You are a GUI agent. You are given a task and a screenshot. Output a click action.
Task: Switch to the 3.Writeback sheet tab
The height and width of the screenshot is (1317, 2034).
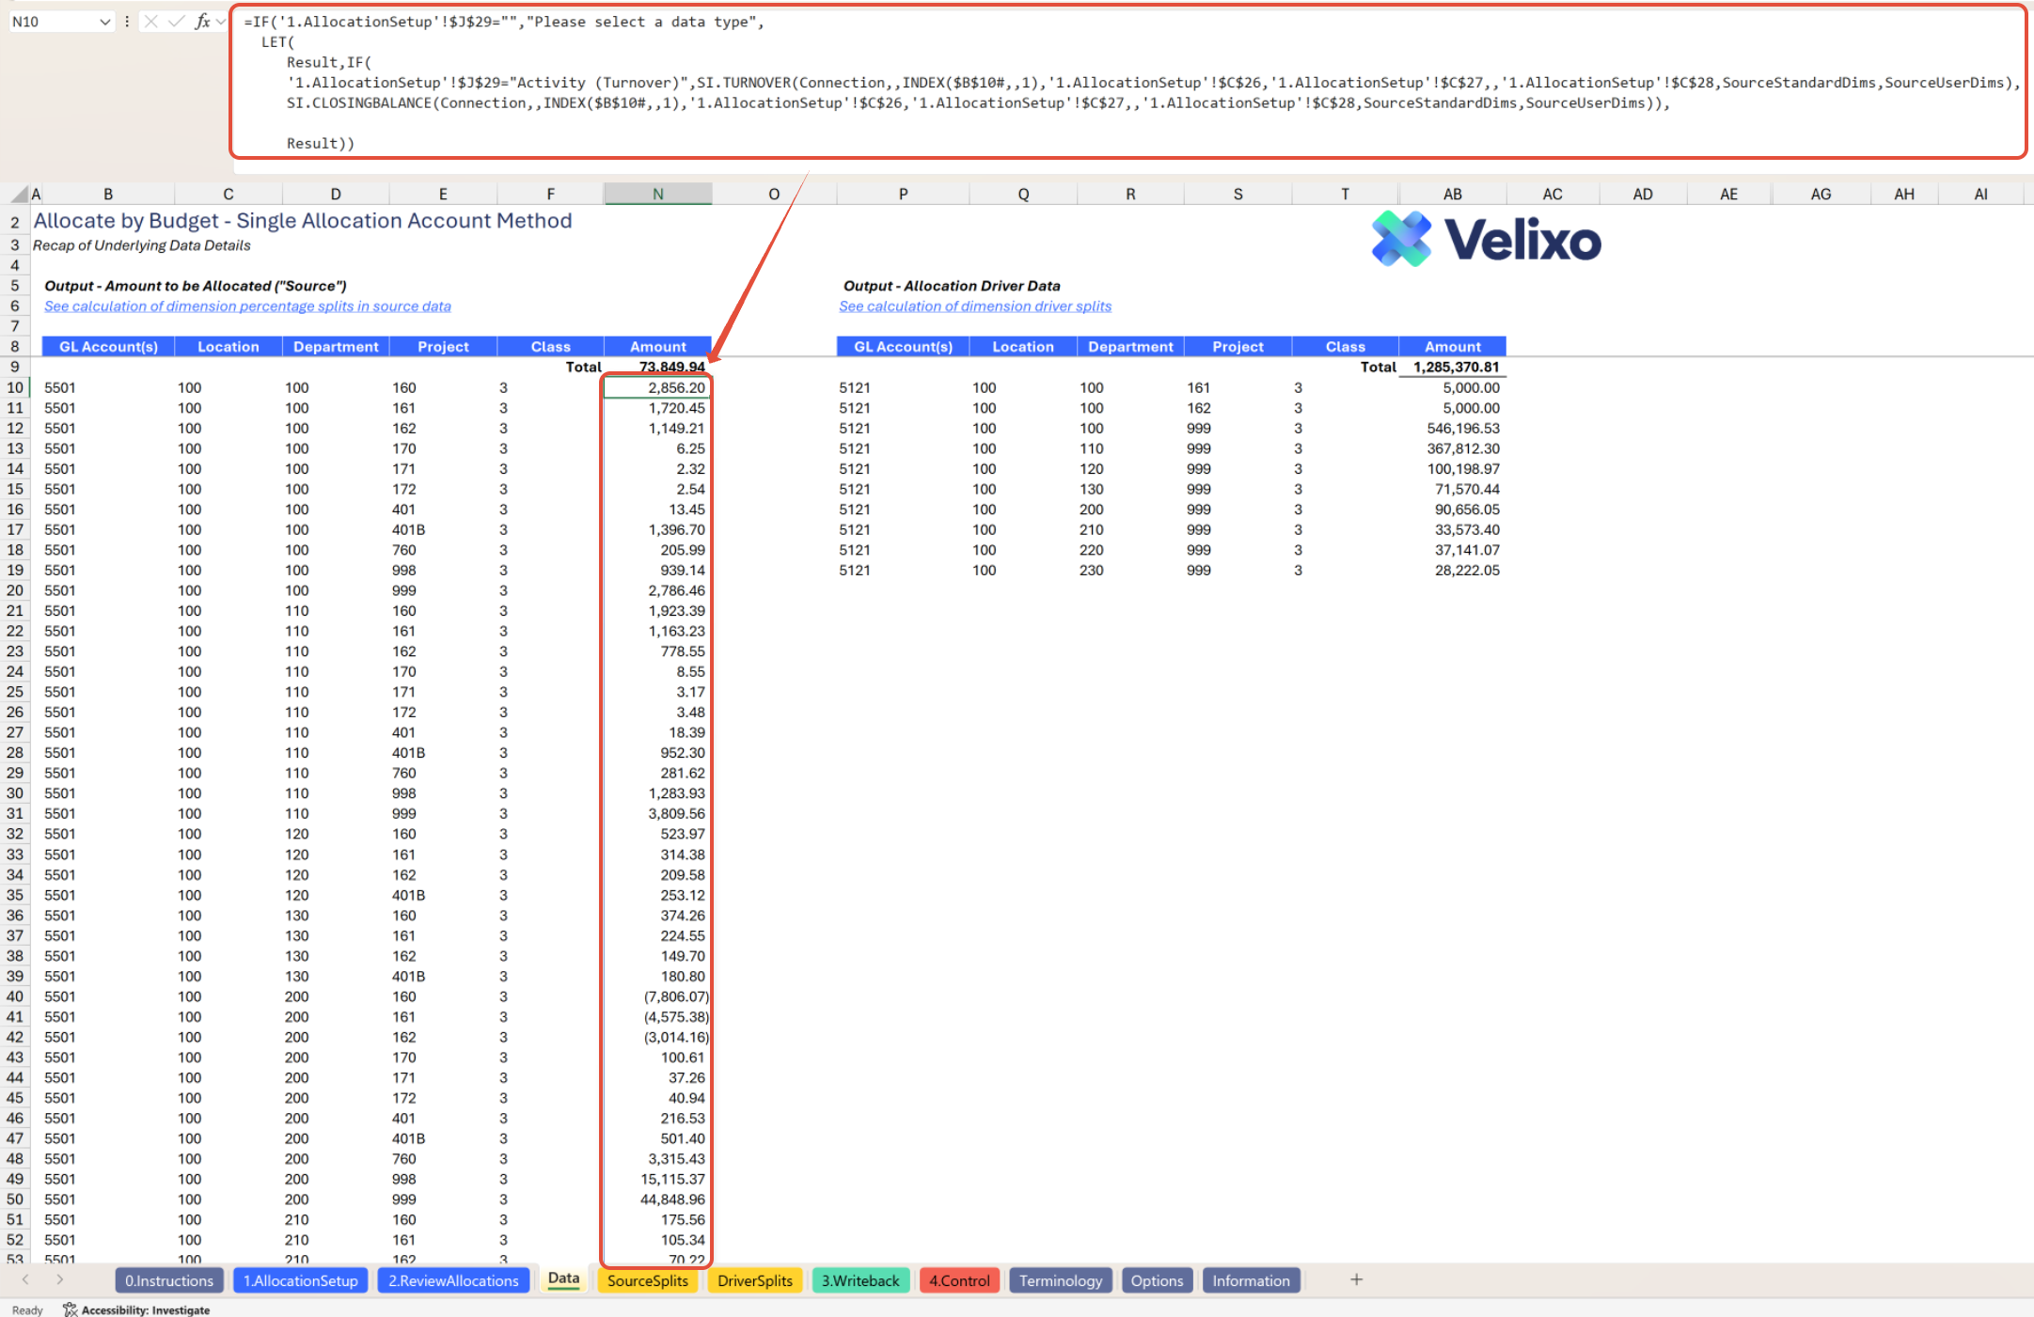click(859, 1280)
